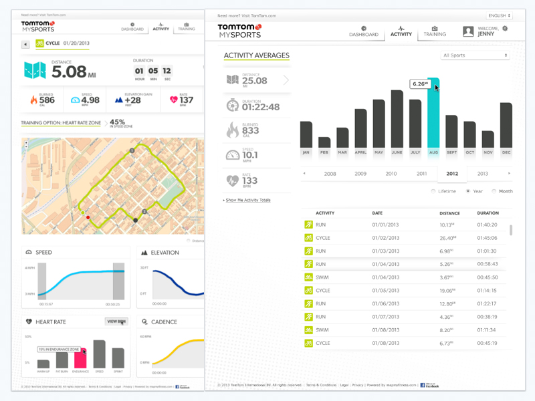Click the elevation gain mountain icon
The image size is (535, 401).
tap(118, 100)
